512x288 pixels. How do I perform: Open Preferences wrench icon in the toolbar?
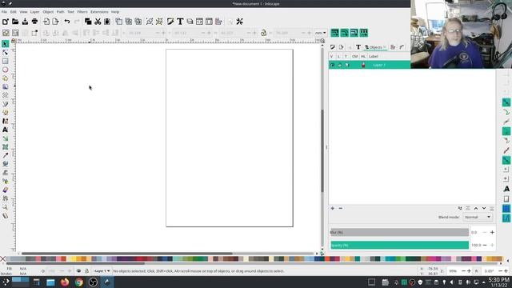click(240, 22)
